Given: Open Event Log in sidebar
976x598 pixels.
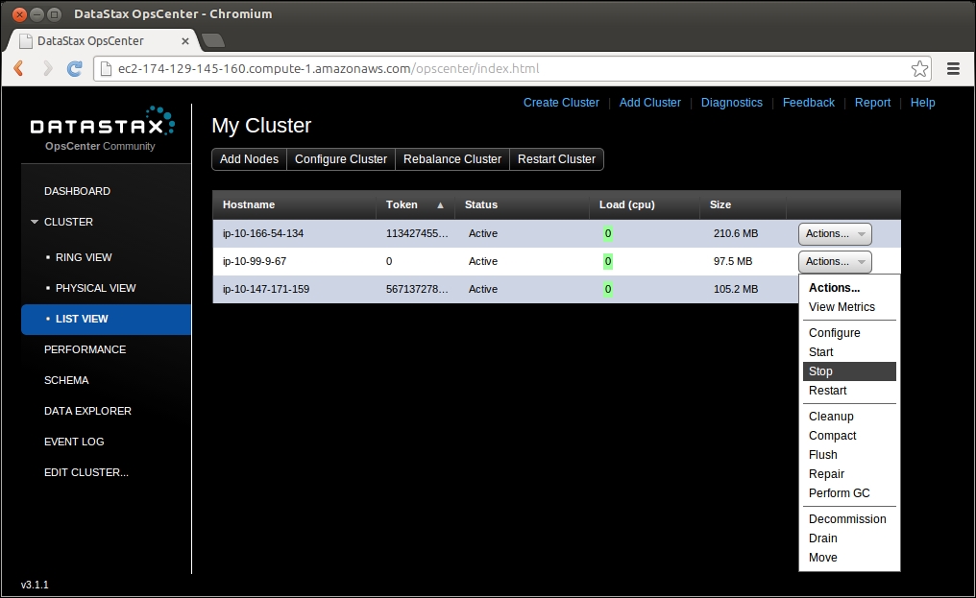Looking at the screenshot, I should coord(73,442).
